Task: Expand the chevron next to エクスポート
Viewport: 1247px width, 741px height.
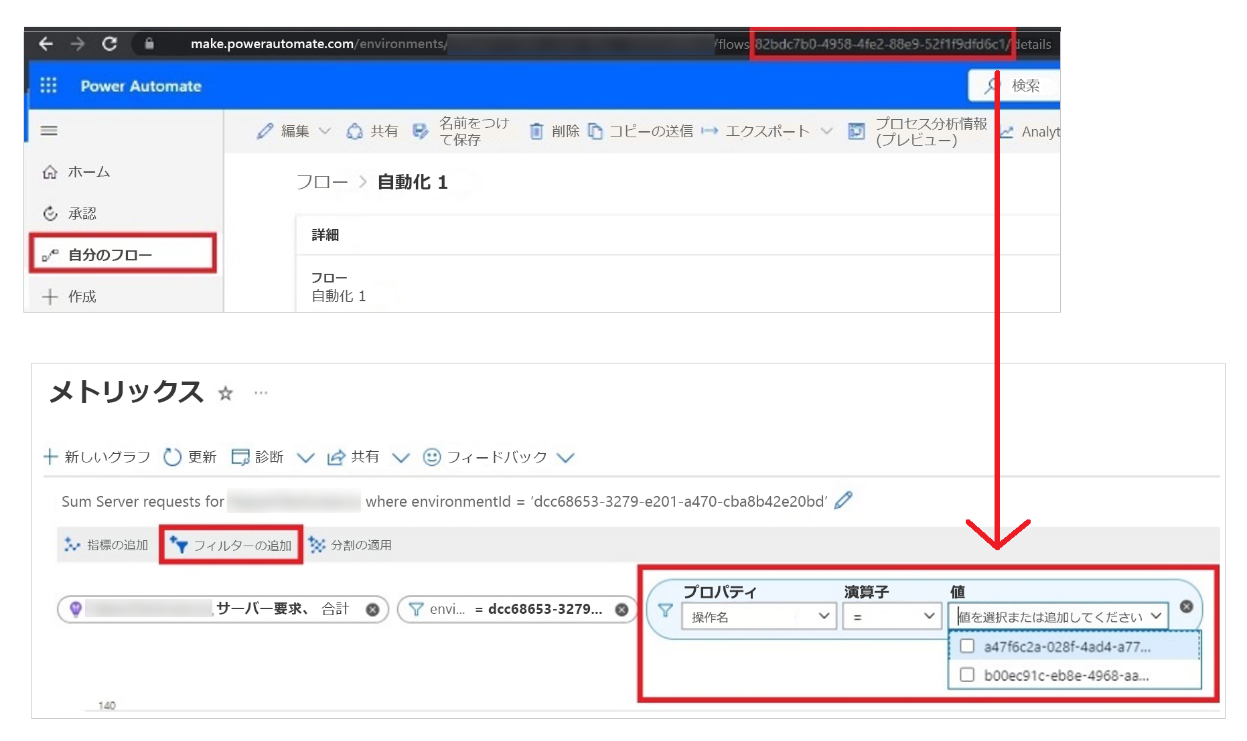Action: point(827,131)
